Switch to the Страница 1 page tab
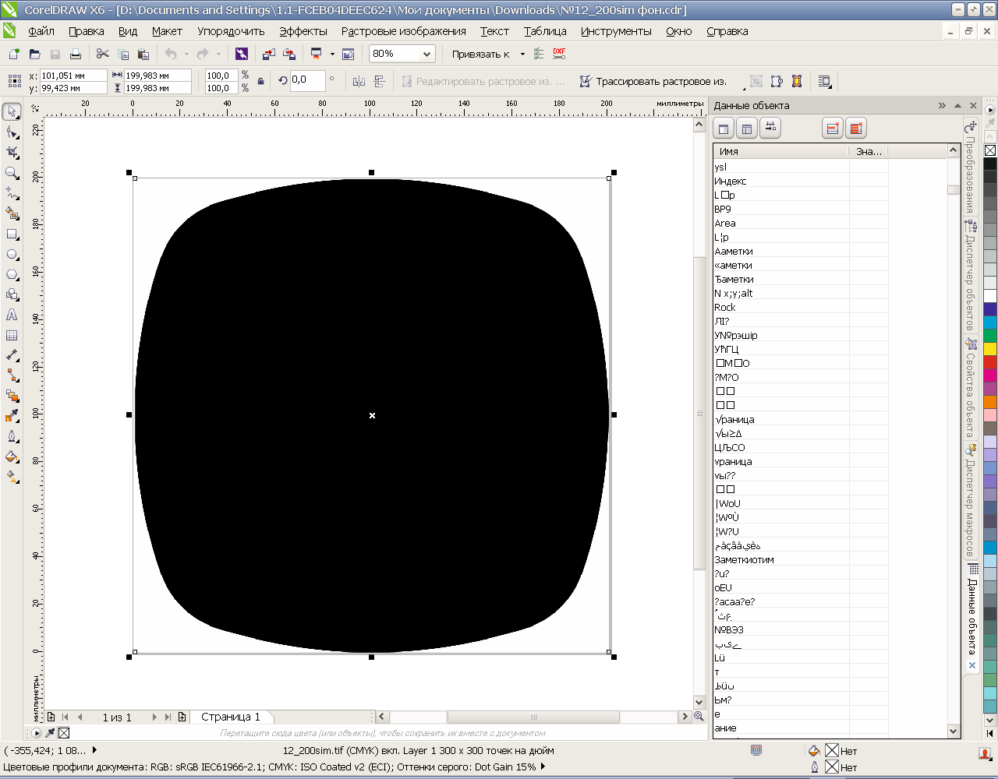 click(x=230, y=717)
